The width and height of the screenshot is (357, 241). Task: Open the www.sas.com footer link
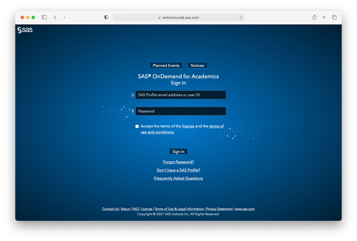(244, 209)
